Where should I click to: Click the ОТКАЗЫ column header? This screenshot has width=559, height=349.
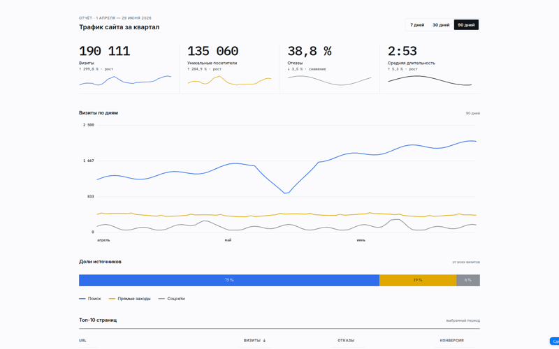[346, 341]
